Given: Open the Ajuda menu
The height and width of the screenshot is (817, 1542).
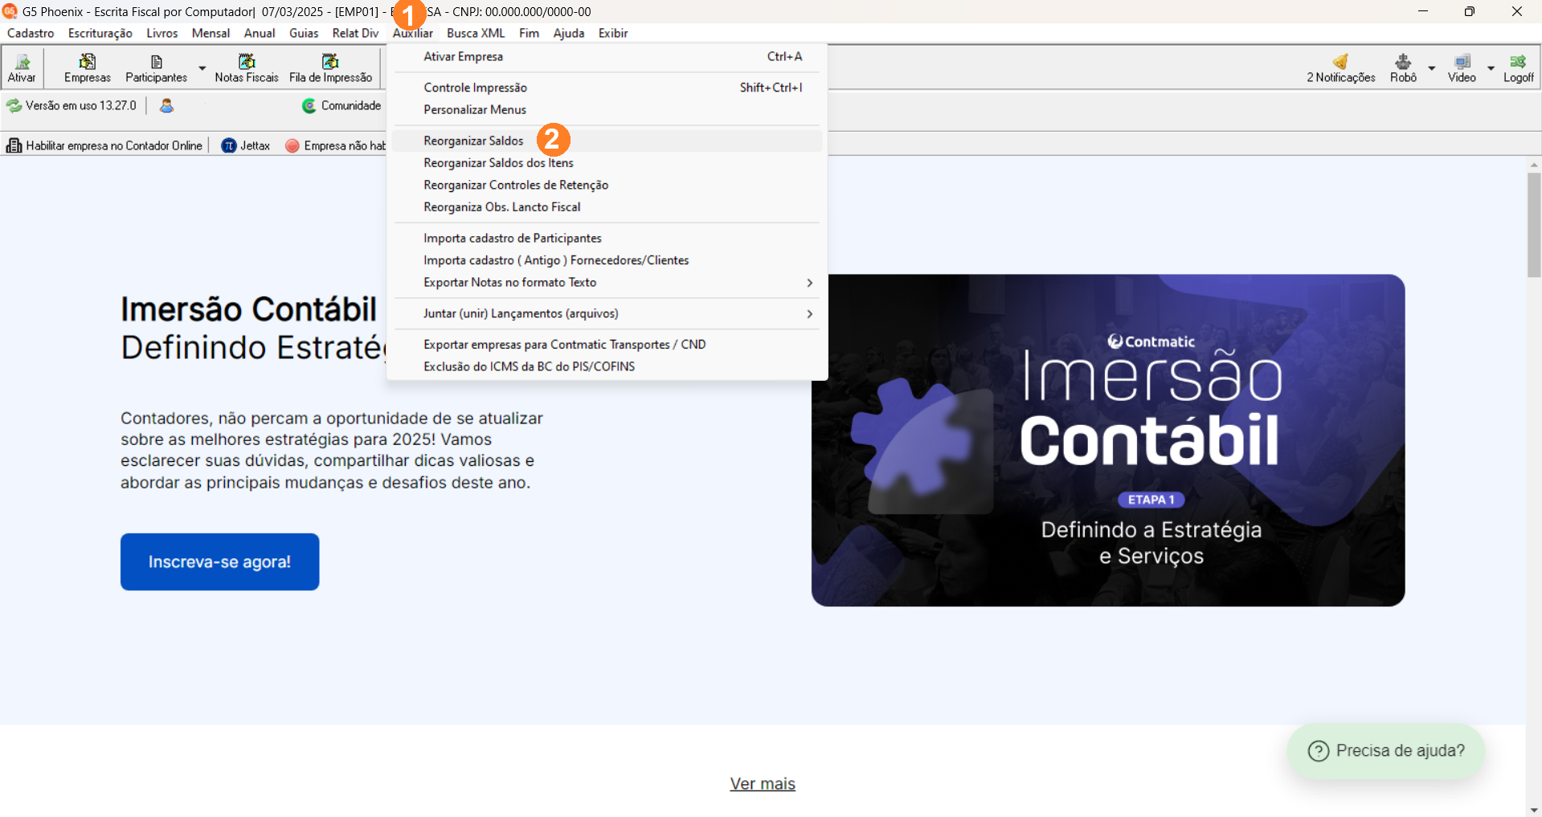Looking at the screenshot, I should (x=569, y=33).
